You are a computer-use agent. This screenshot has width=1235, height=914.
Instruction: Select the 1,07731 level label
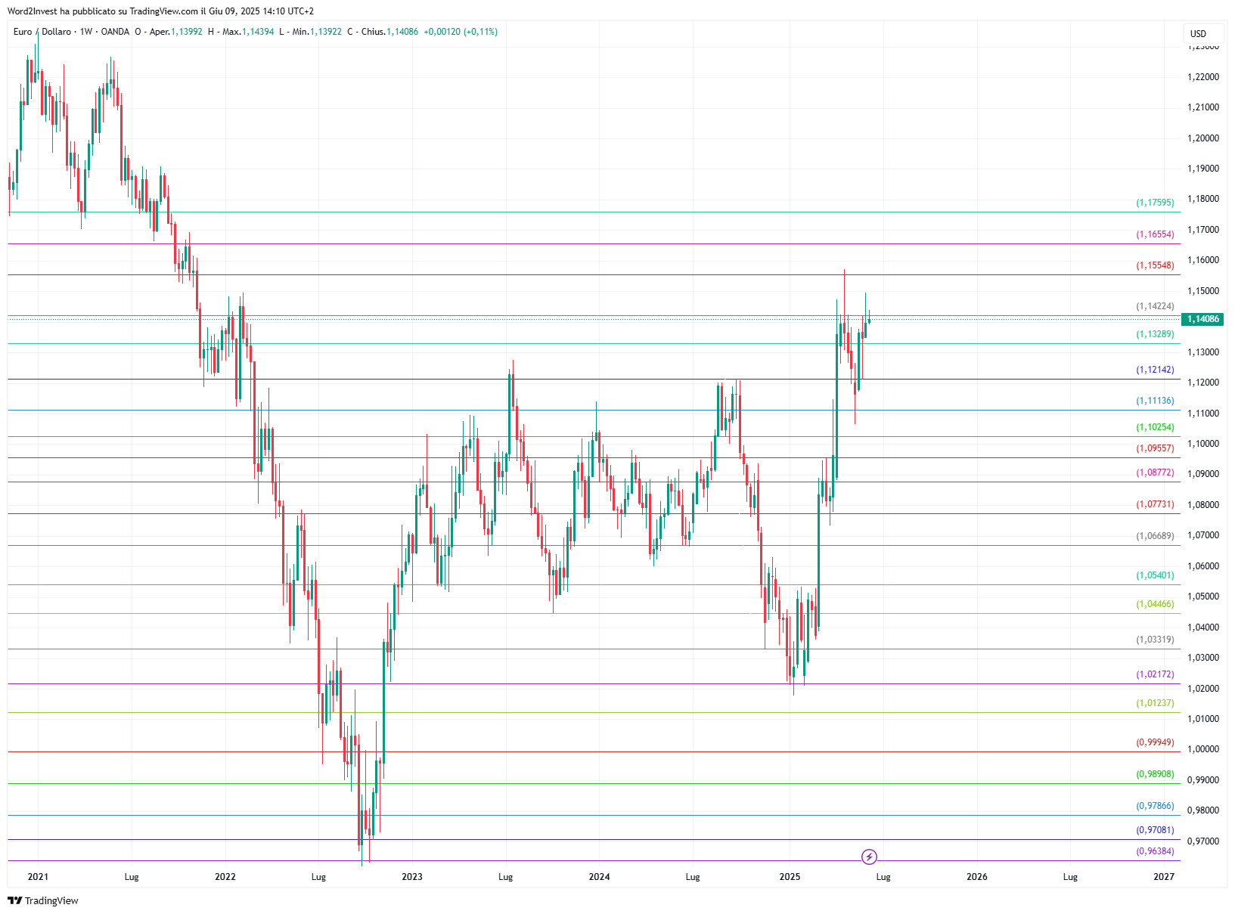(x=1155, y=504)
